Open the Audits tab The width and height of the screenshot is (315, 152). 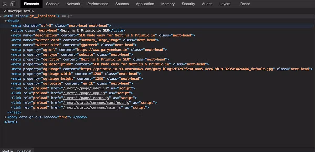pos(207,4)
